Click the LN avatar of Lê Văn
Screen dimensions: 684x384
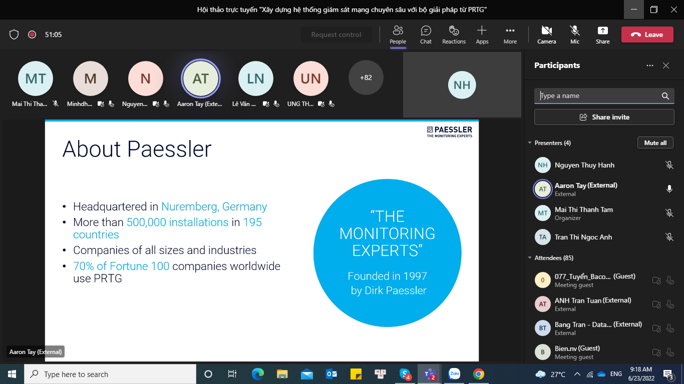coord(256,78)
